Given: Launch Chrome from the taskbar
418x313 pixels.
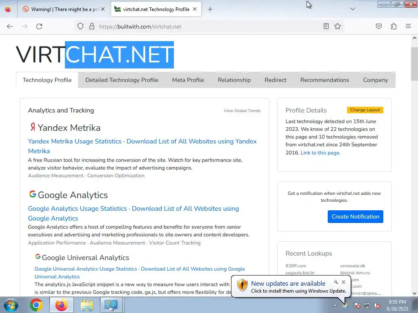Looking at the screenshot, I should tap(36, 305).
